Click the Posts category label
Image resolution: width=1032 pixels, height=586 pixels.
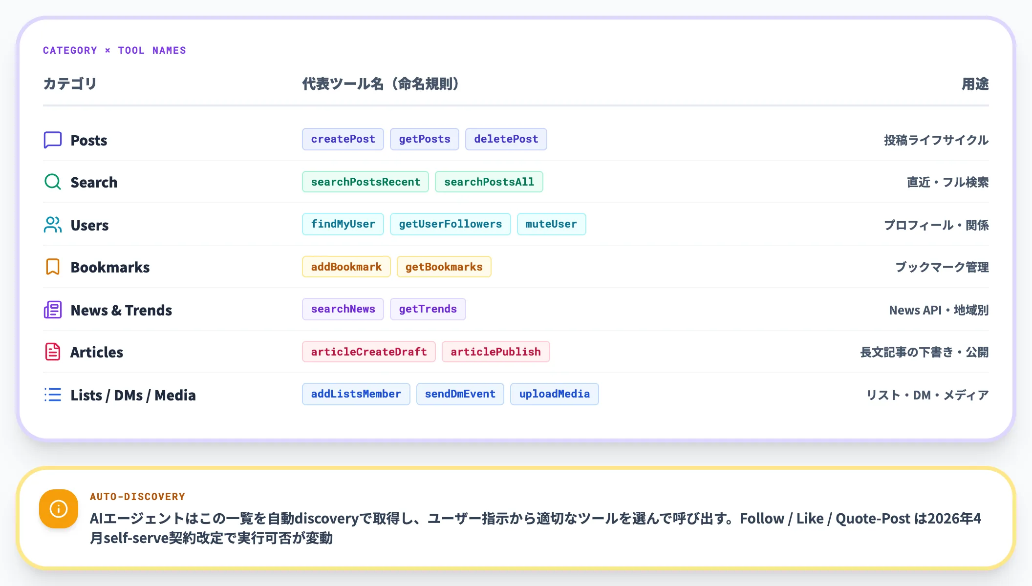coord(89,140)
